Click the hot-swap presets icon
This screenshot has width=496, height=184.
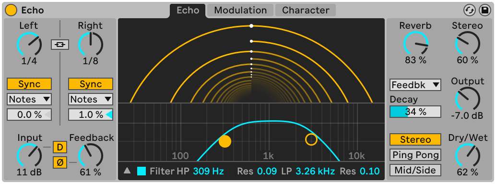470,11
